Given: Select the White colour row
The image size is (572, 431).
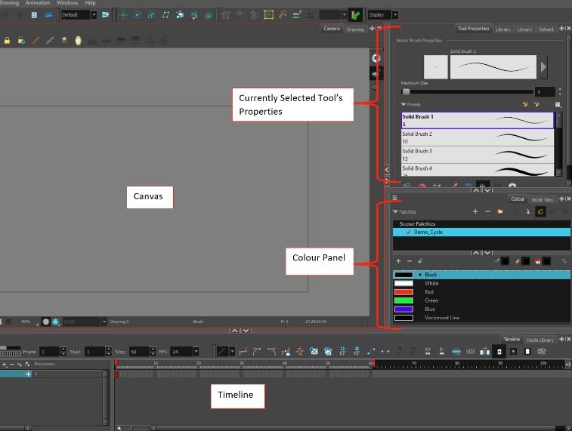Looking at the screenshot, I should 481,284.
